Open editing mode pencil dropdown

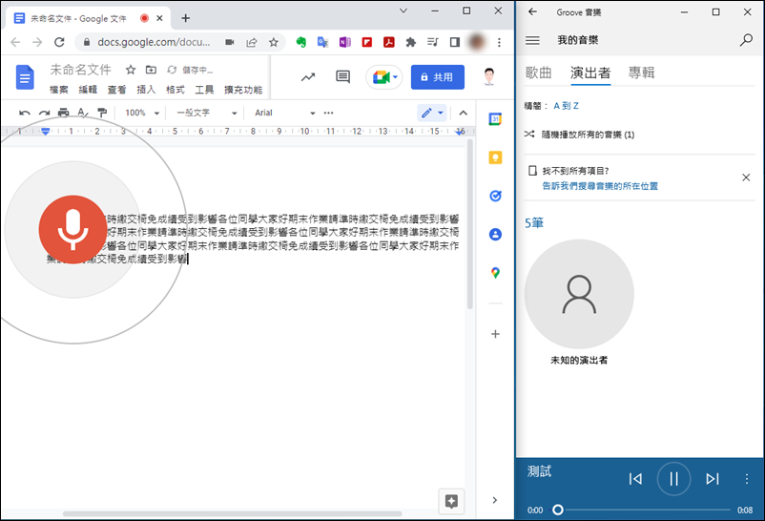click(432, 113)
